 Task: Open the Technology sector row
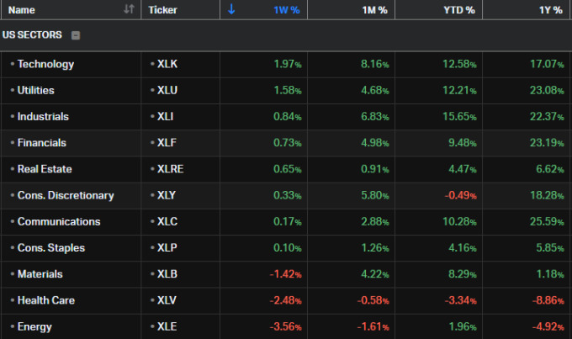point(45,64)
